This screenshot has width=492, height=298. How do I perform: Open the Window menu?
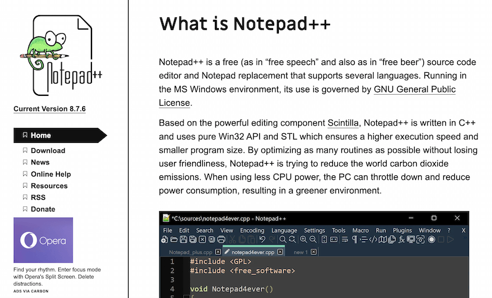(x=430, y=231)
